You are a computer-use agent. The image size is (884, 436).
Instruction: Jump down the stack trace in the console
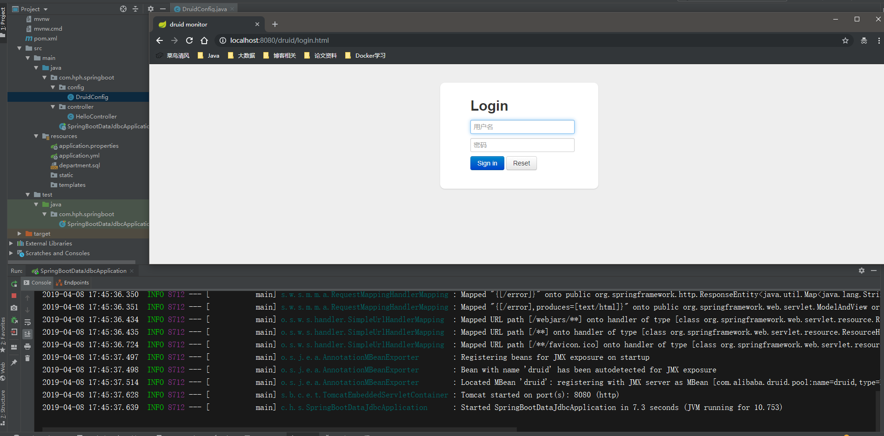pos(27,310)
